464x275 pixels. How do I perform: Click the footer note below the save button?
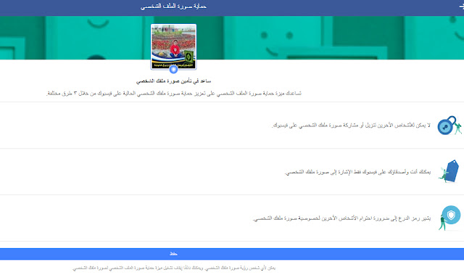coord(174,268)
